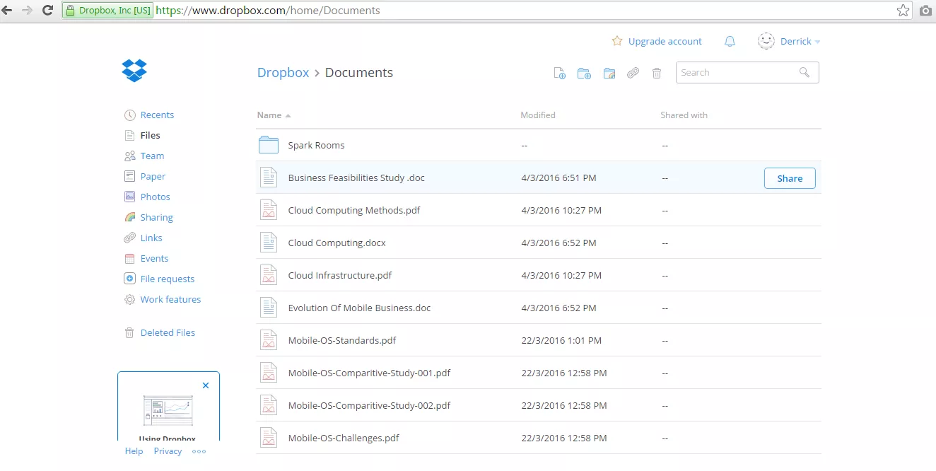
Task: Click the Privacy footer link
Action: (168, 451)
